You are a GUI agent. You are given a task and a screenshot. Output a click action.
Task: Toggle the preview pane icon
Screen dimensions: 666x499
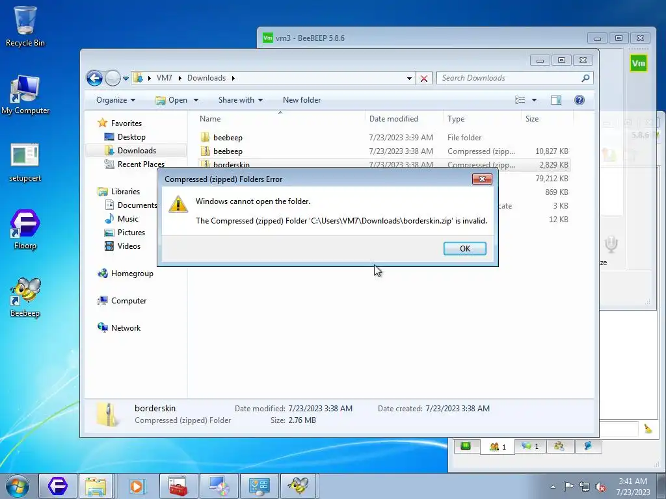[555, 99]
